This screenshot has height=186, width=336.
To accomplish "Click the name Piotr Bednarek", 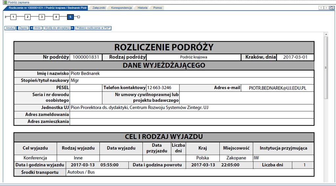I will click(x=85, y=73).
